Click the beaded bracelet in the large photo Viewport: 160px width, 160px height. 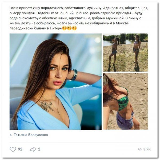[x=74, y=75]
